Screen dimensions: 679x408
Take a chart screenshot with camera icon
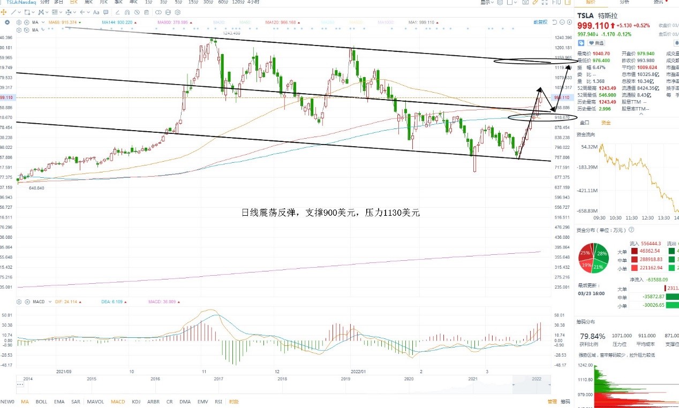[x=525, y=3]
